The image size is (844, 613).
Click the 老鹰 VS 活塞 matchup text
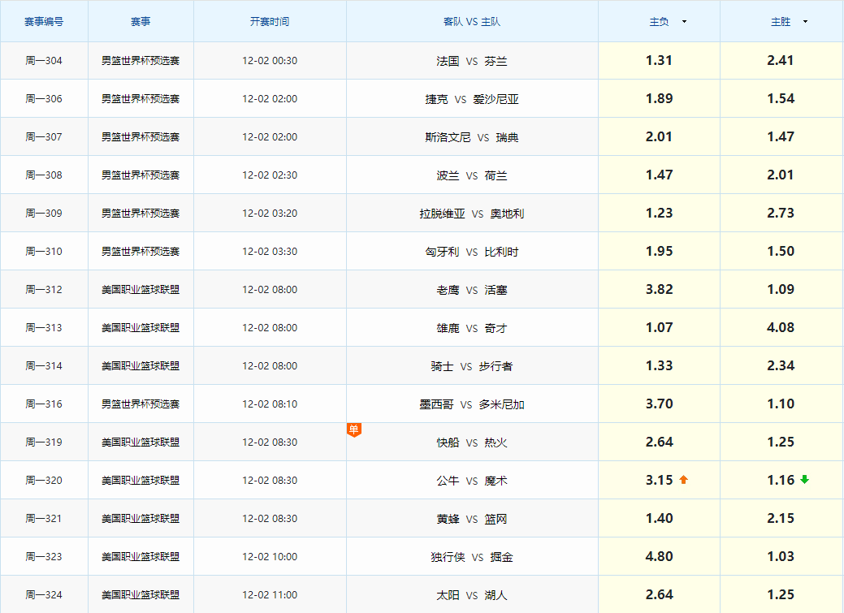(472, 290)
